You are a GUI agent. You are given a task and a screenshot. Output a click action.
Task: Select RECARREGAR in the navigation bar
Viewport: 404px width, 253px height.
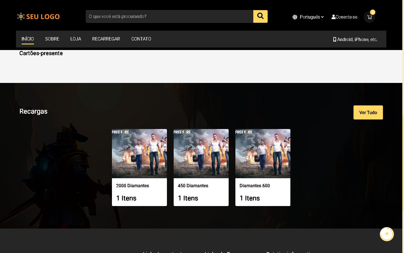(x=106, y=39)
